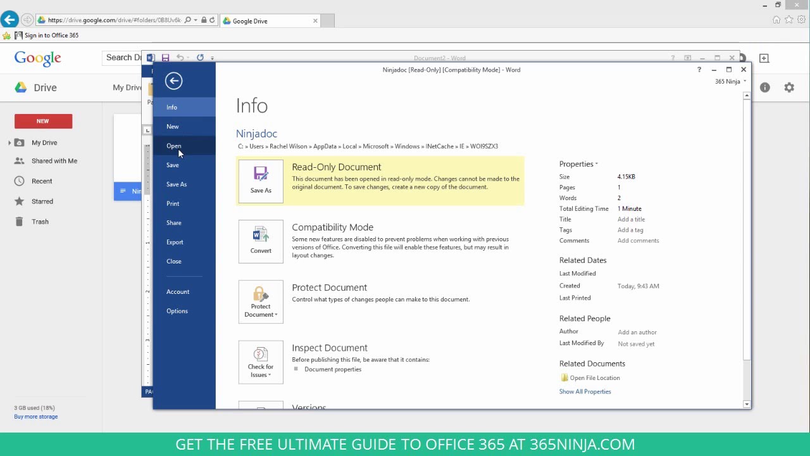Open Word Options
Viewport: 810px width, 456px height.
tap(184, 311)
